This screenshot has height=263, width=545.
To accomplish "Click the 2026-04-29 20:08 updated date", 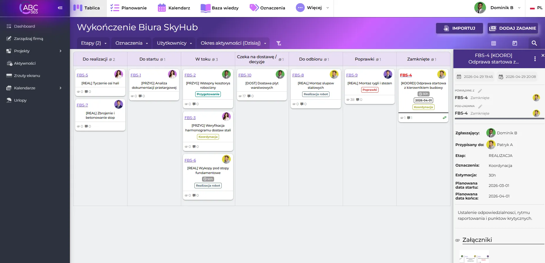I will [x=517, y=77].
